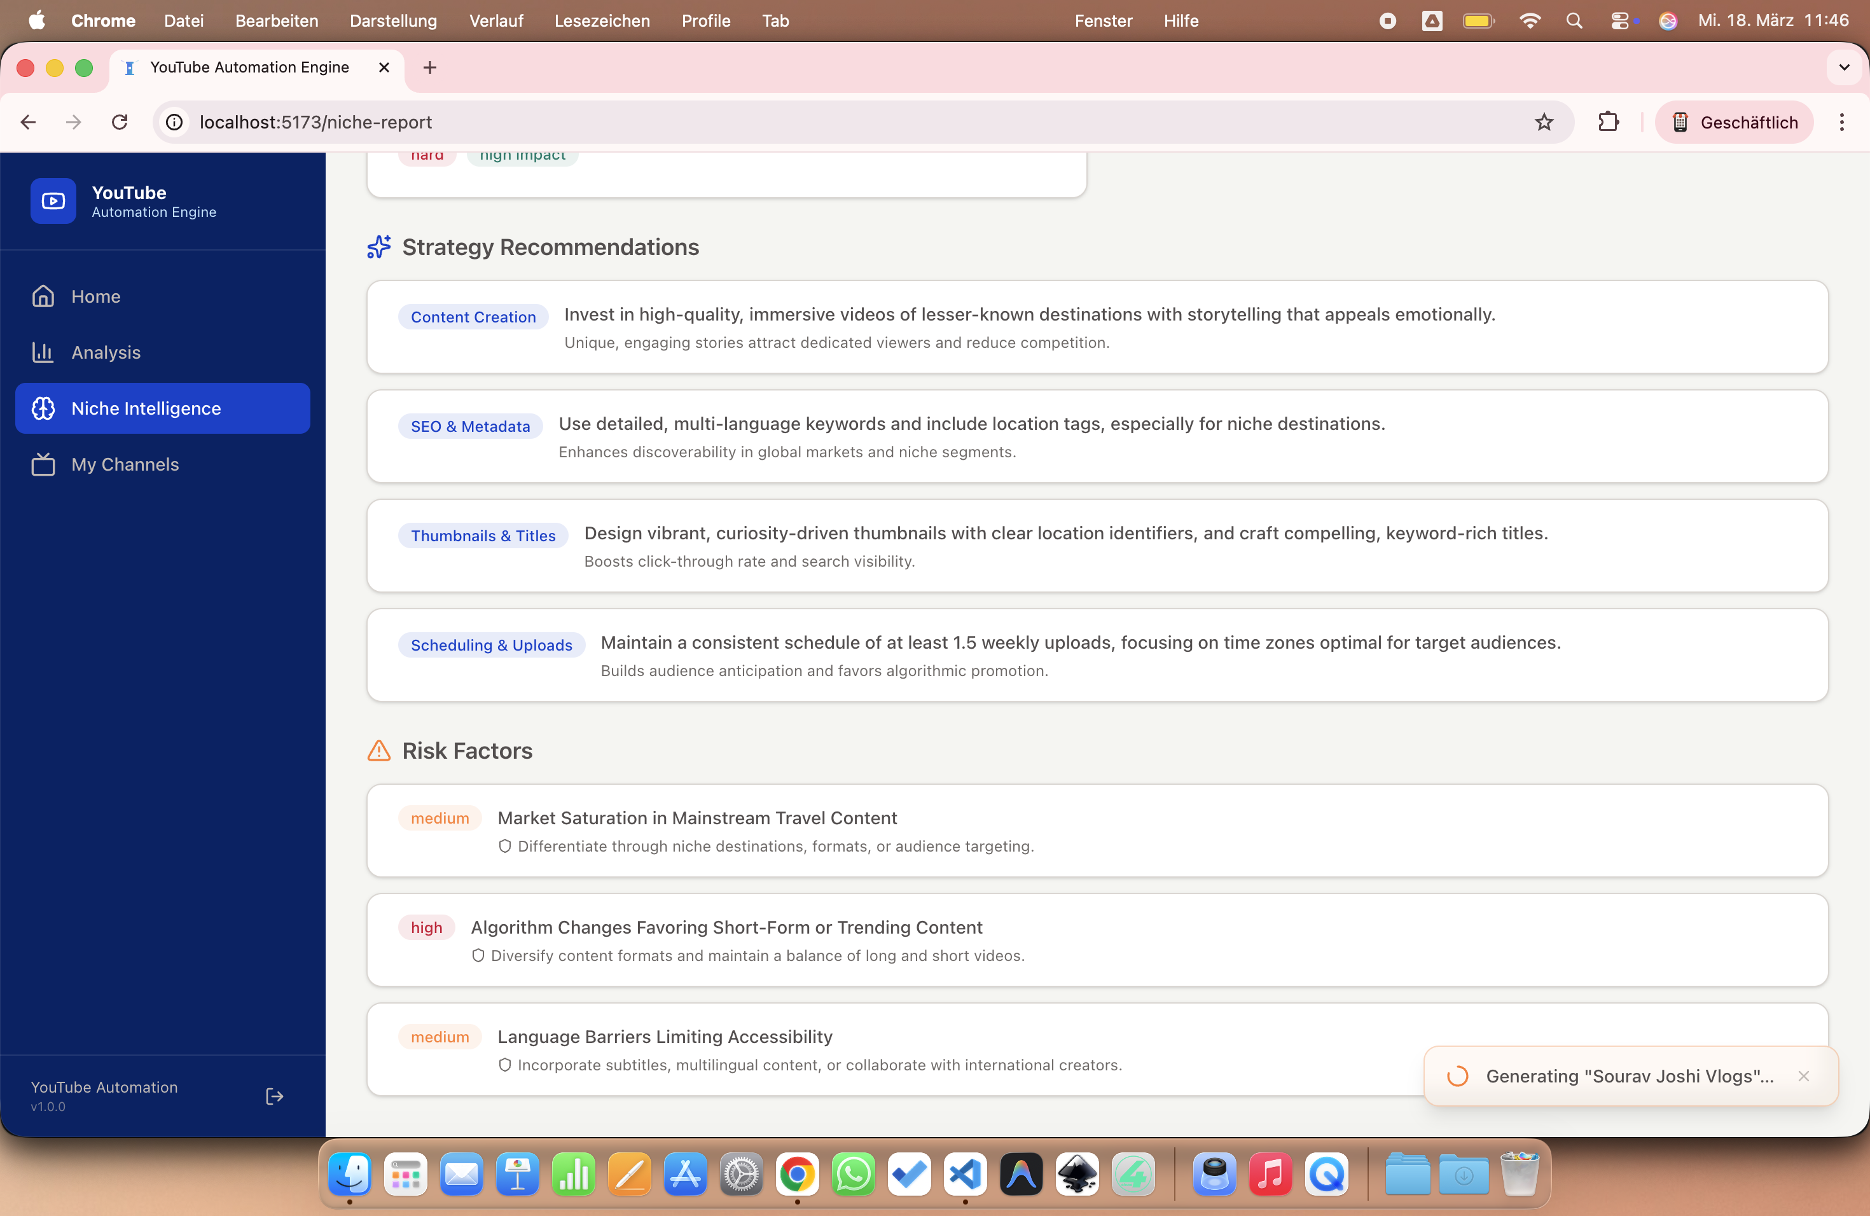Click the logout icon in sidebar footer

274,1096
